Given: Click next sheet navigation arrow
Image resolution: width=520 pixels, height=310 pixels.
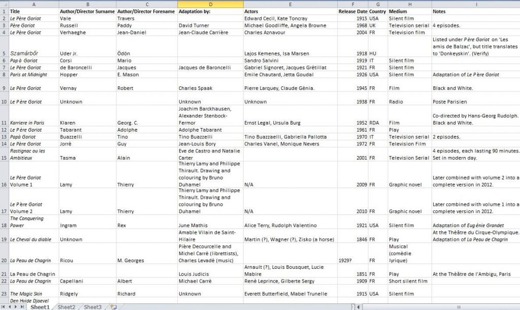Looking at the screenshot, I should [16, 307].
